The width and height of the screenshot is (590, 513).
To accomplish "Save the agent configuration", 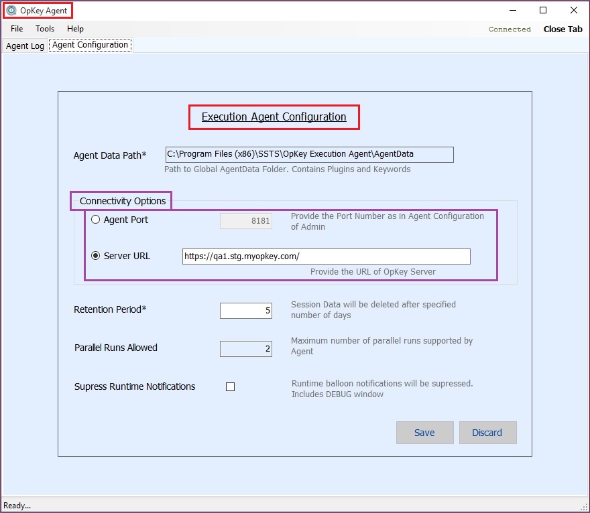I will (x=425, y=433).
